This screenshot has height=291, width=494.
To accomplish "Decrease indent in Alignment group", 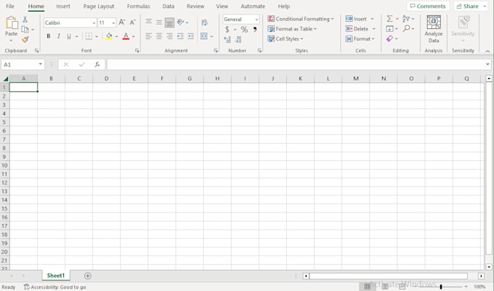I will (180, 36).
